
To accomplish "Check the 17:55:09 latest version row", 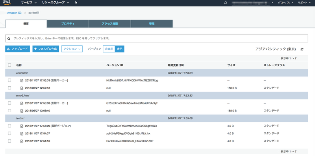I will click(x=9, y=126).
